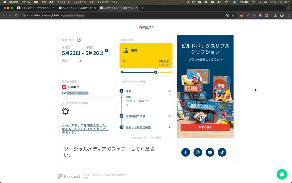Click the progress bar starting dot

pos(122,72)
